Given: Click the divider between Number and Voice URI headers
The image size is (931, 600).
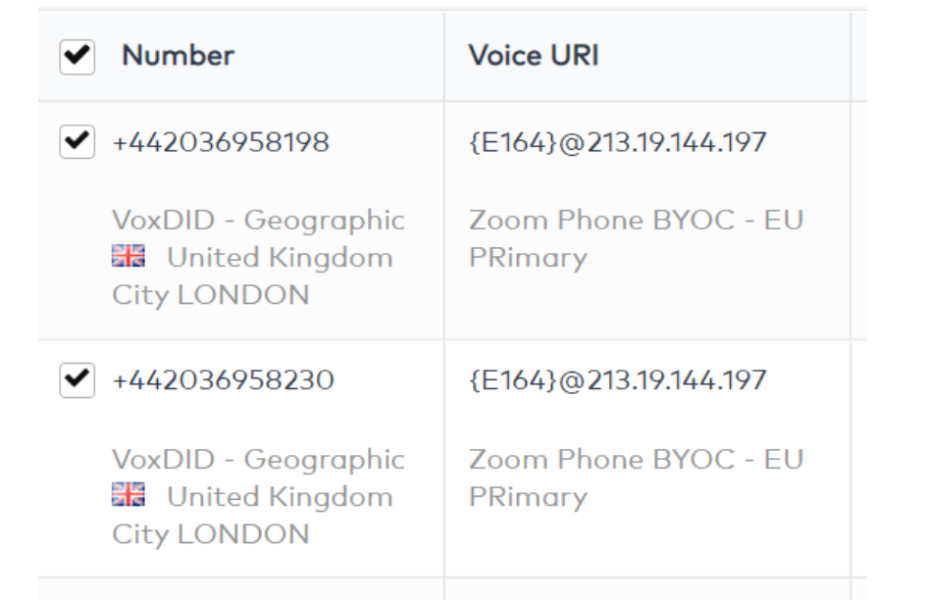Looking at the screenshot, I should coord(443,57).
